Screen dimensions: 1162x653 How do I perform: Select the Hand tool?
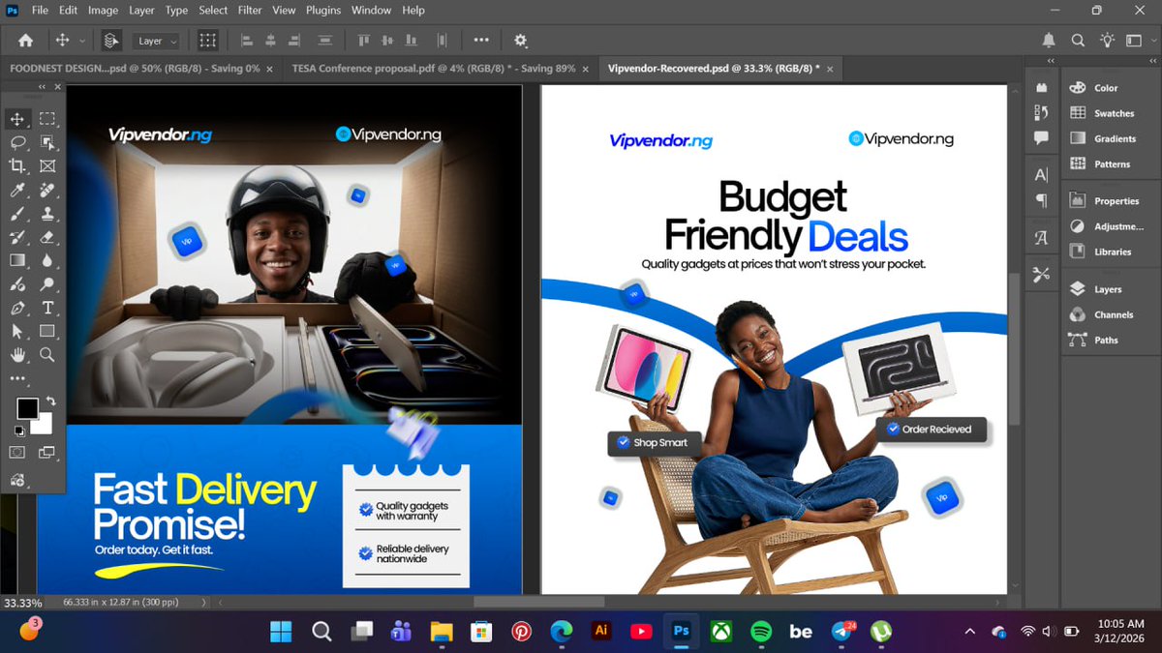point(17,355)
